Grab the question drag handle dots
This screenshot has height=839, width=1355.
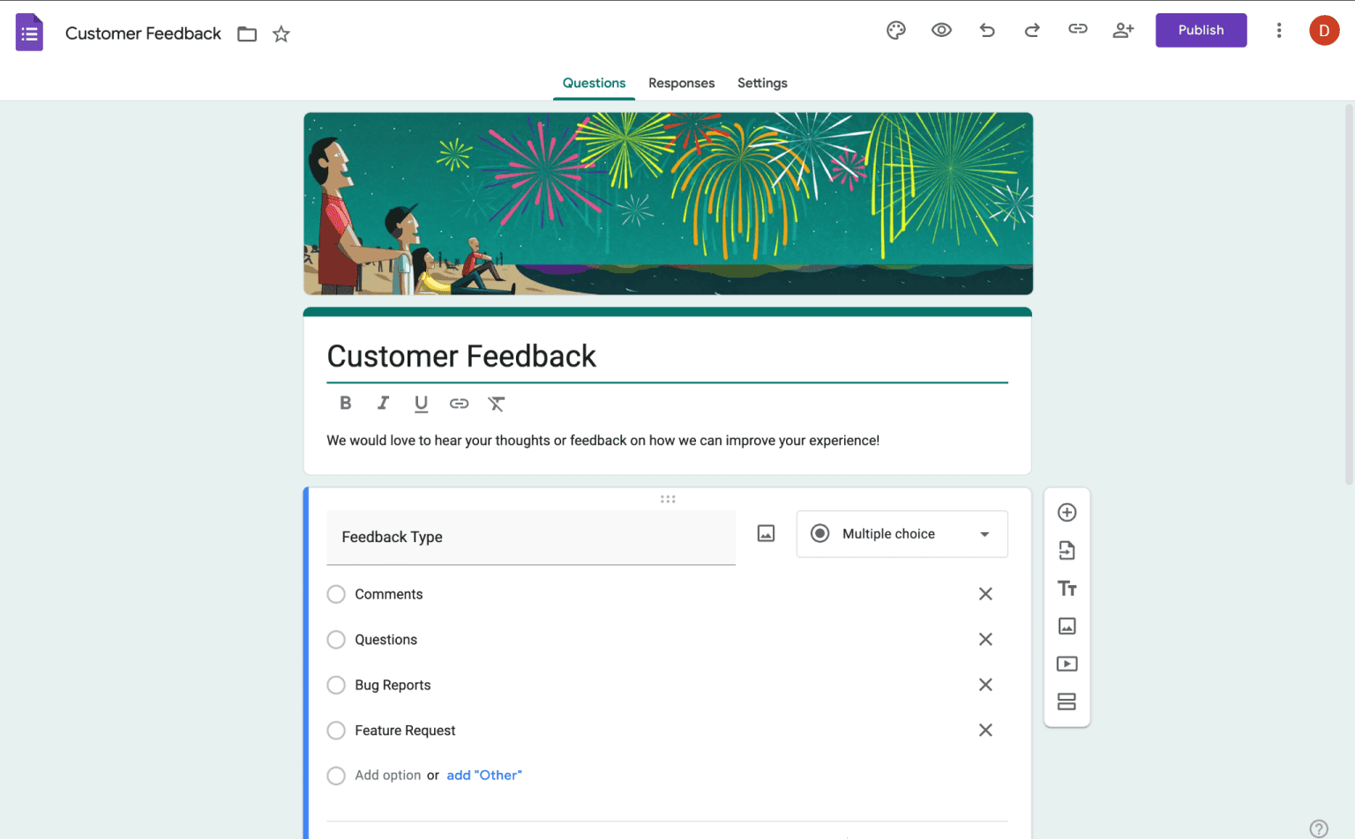[668, 499]
